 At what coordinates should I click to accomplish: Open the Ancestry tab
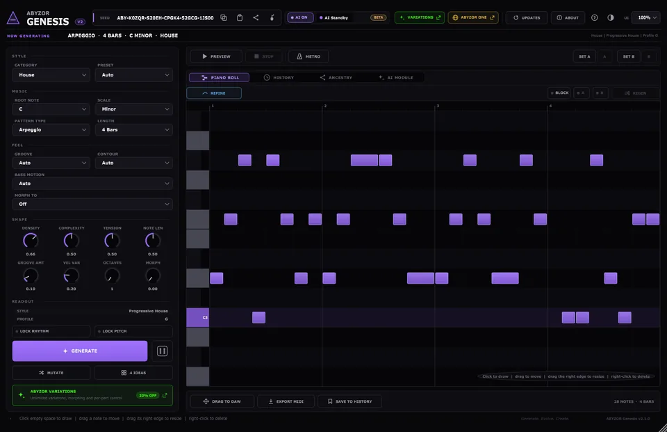[x=336, y=77]
